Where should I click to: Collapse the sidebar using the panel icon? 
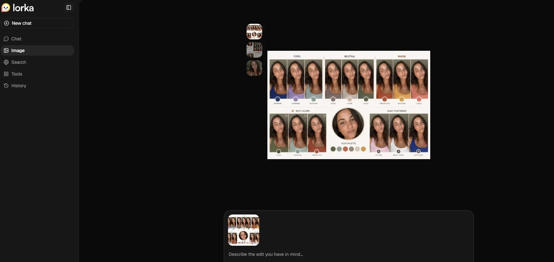69,7
